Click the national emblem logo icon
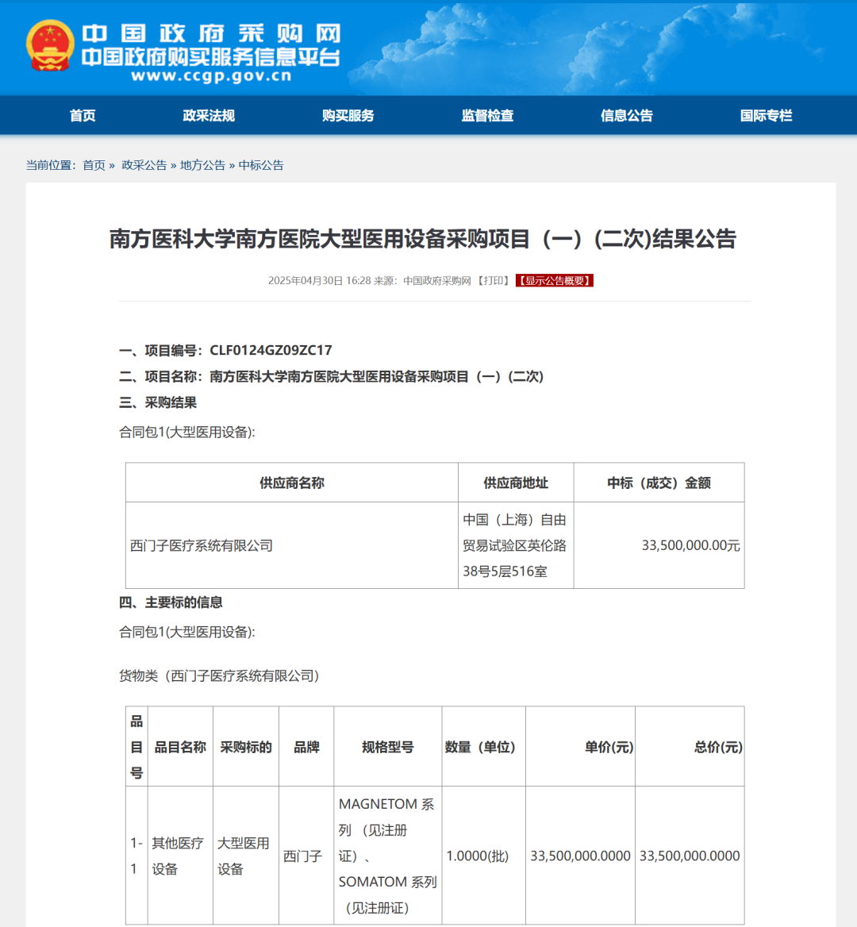 tap(50, 45)
